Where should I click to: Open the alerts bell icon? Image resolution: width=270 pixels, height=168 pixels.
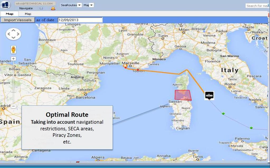[53, 8]
